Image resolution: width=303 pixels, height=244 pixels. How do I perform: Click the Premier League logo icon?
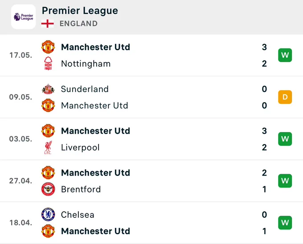[x=23, y=17]
